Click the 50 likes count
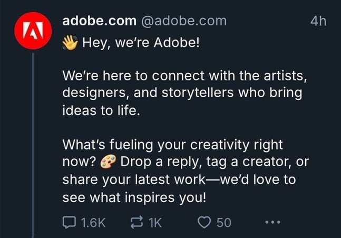The width and height of the screenshot is (341, 238). pos(224,223)
